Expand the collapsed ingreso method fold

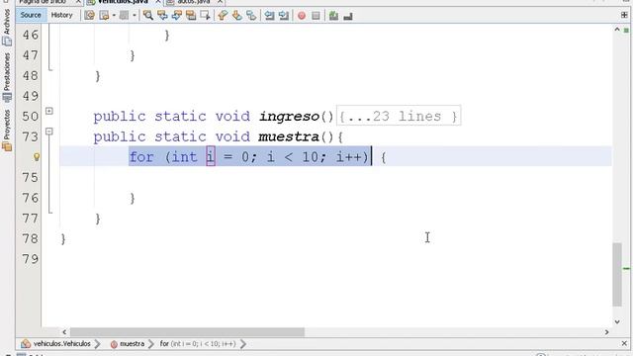[x=48, y=111]
